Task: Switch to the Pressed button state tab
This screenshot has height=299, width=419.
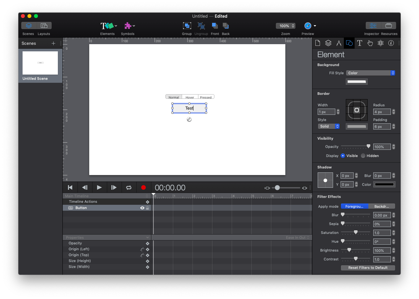Action: (x=206, y=97)
